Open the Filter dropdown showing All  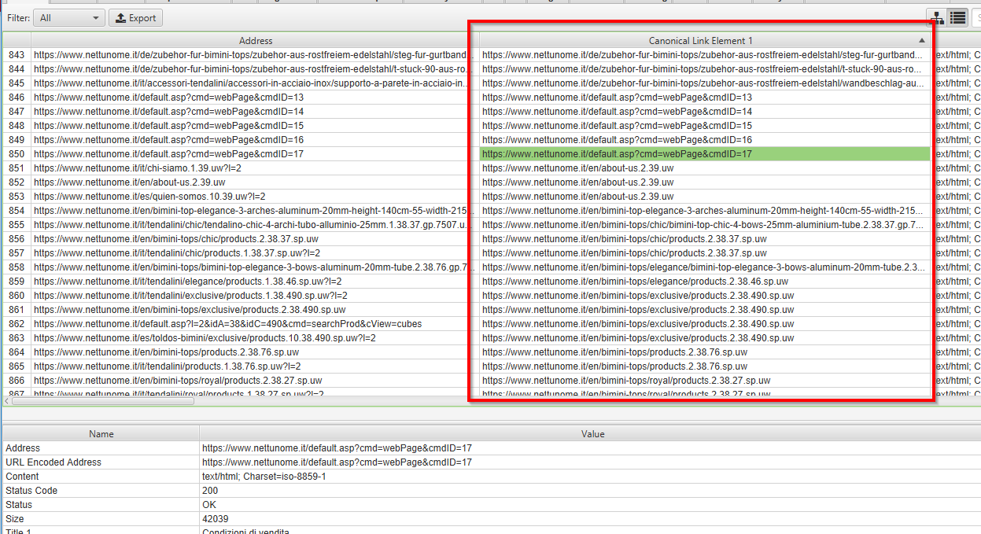[69, 17]
